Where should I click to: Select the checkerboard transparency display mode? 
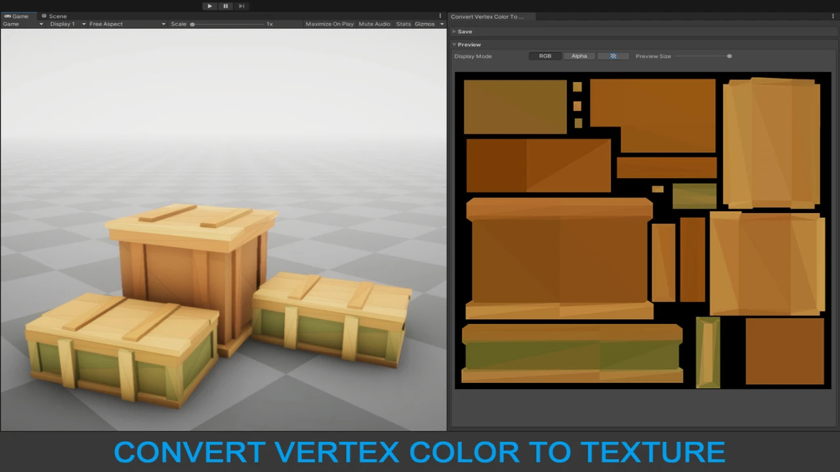click(613, 56)
